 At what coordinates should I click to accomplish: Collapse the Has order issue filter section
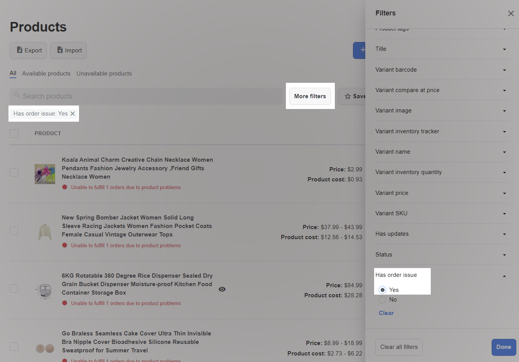[504, 276]
